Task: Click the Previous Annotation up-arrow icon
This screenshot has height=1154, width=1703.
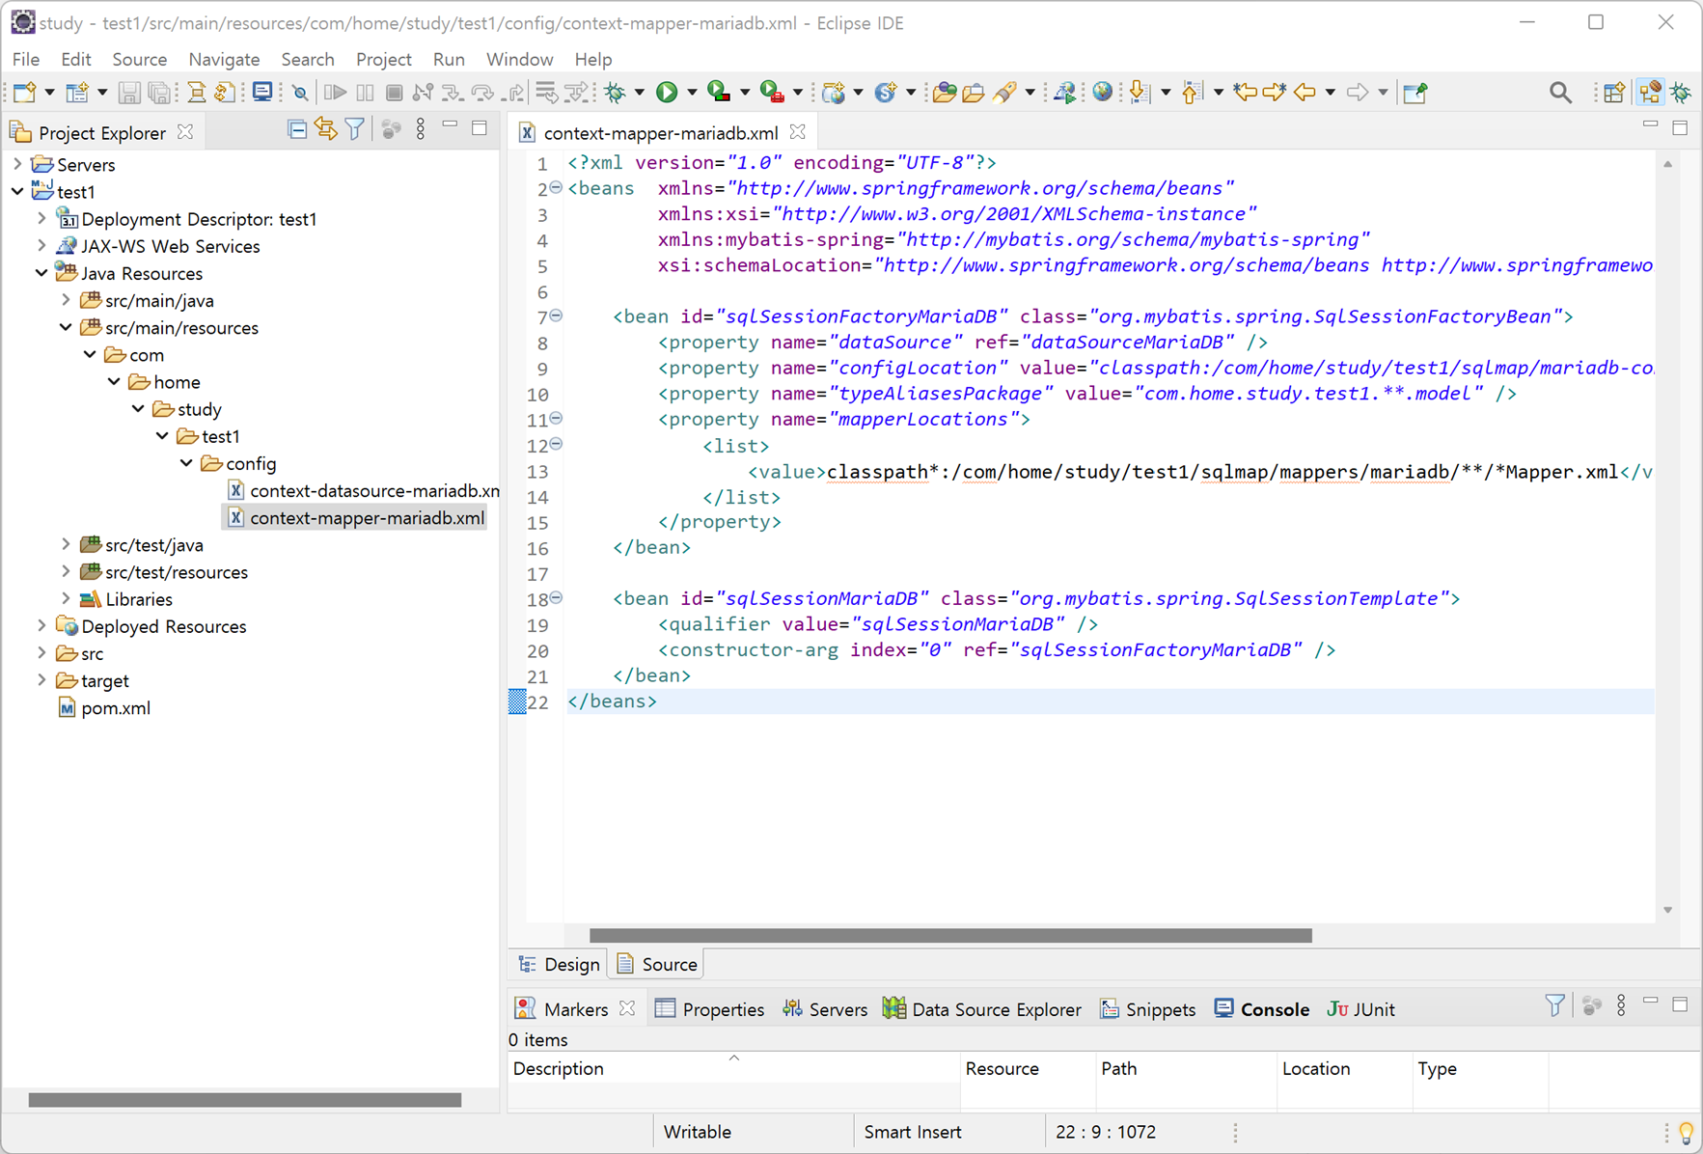Action: coord(1192,92)
